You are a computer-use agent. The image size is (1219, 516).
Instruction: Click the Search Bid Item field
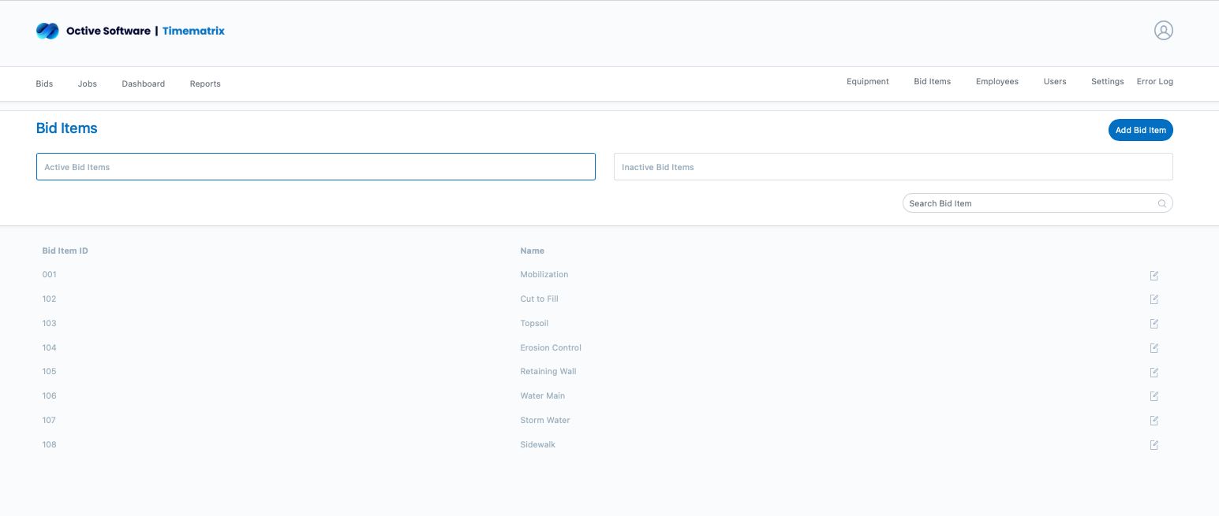(x=1030, y=203)
